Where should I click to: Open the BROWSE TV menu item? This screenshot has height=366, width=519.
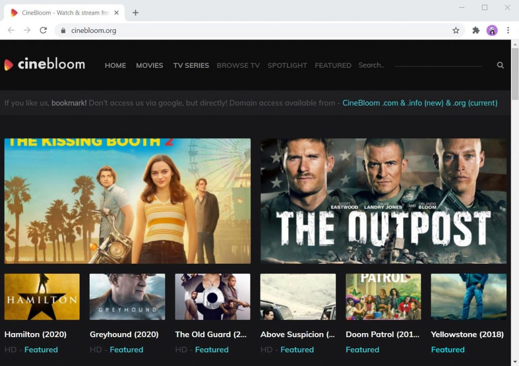(x=238, y=65)
